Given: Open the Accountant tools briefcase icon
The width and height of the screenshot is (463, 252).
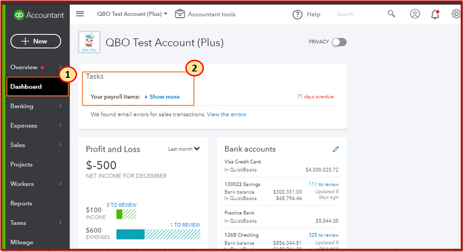Looking at the screenshot, I should tap(180, 14).
